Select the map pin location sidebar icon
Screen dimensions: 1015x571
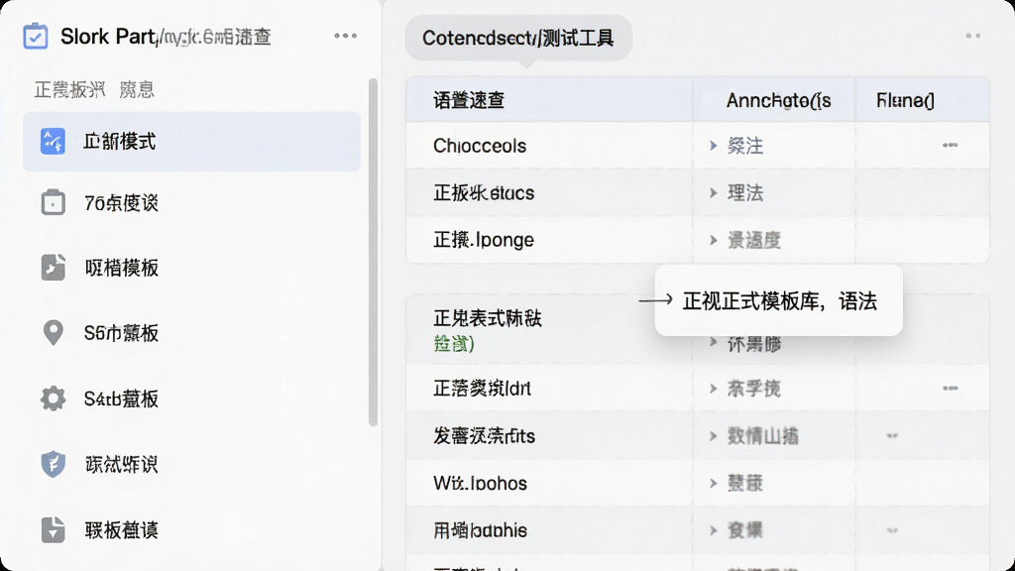pyautogui.click(x=54, y=333)
